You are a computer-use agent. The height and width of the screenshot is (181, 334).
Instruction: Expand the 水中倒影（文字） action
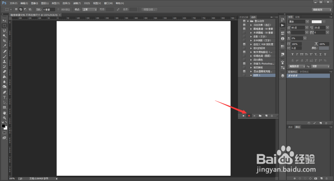click(x=251, y=40)
